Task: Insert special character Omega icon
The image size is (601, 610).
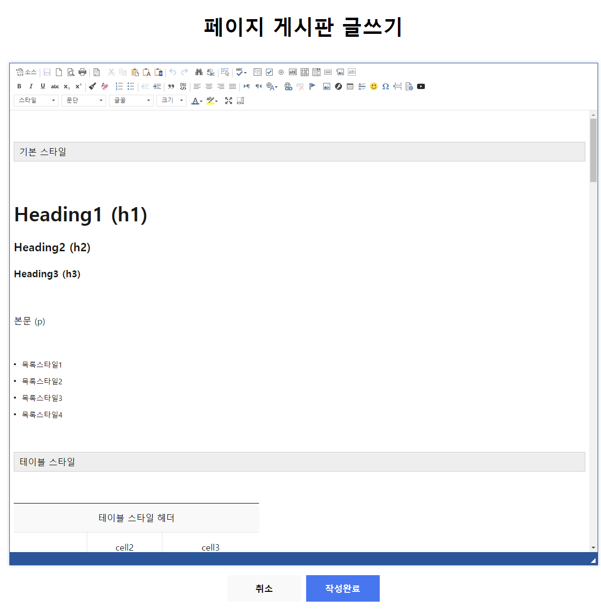Action: point(386,86)
